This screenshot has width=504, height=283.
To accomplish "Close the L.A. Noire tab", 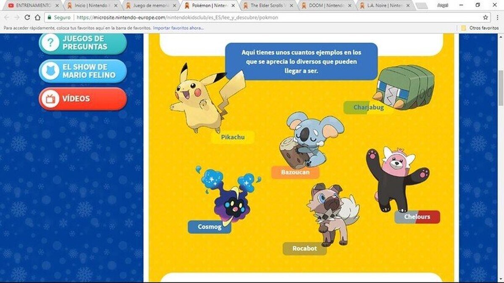I will point(408,5).
